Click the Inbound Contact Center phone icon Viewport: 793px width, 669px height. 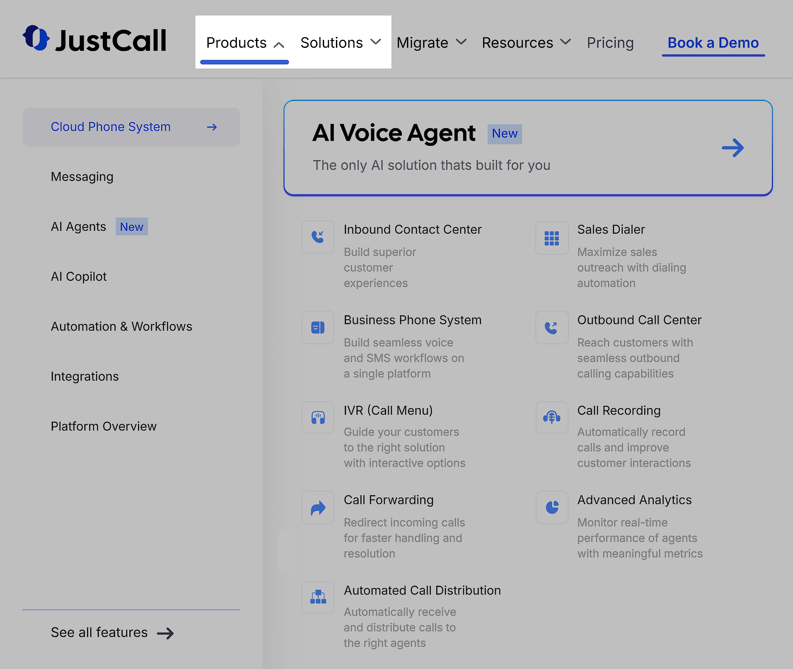318,237
